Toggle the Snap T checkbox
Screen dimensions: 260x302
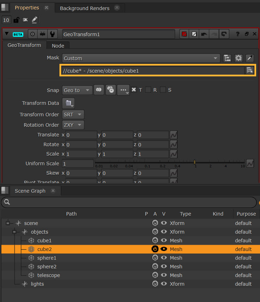(134, 90)
